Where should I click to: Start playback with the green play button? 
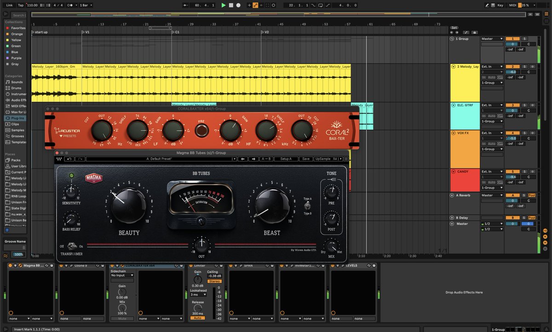pyautogui.click(x=224, y=5)
